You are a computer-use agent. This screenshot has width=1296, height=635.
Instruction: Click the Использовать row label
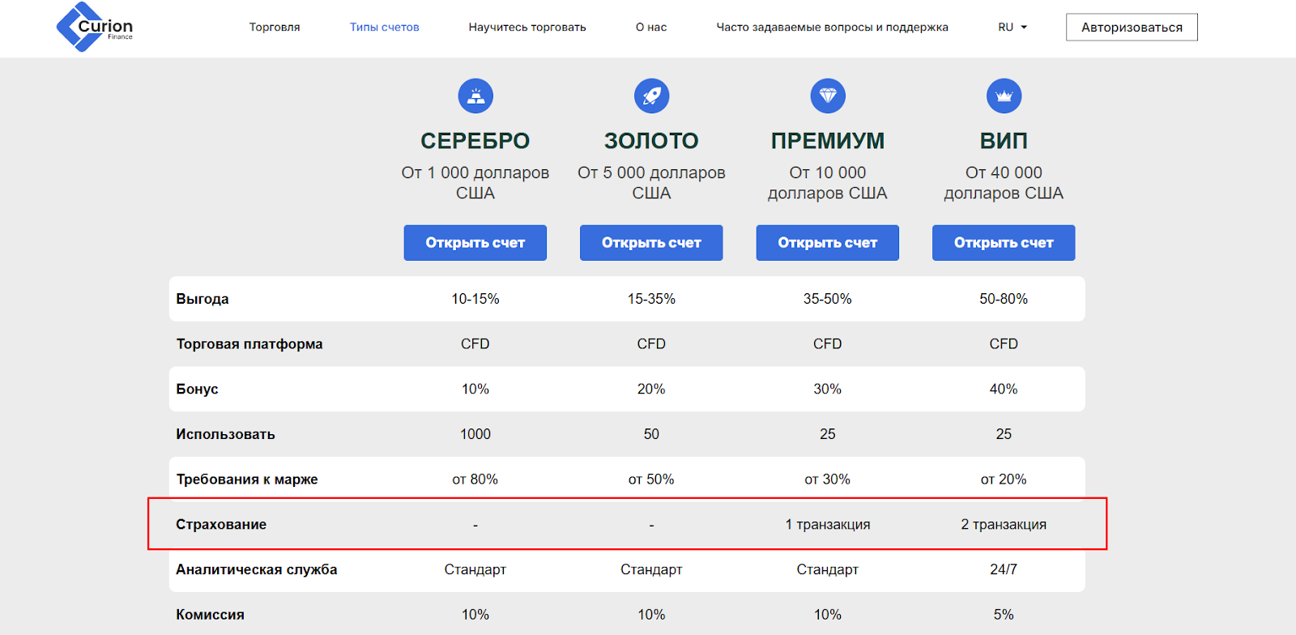[x=225, y=435]
